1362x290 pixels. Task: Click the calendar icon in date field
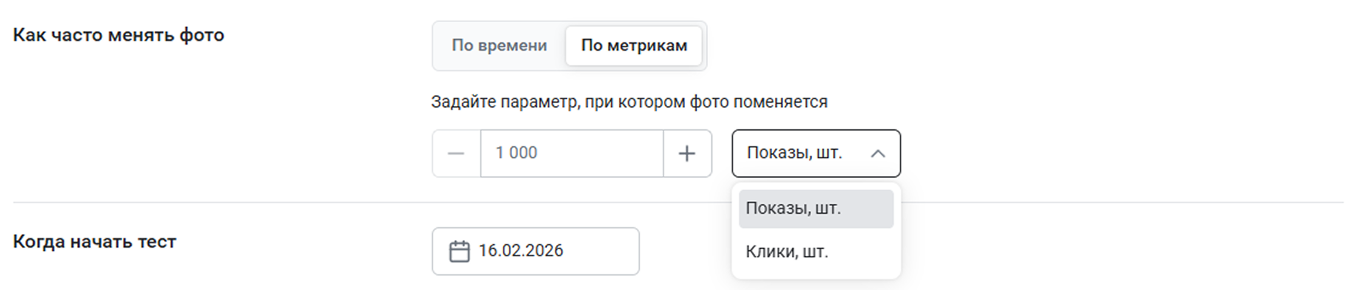point(459,251)
